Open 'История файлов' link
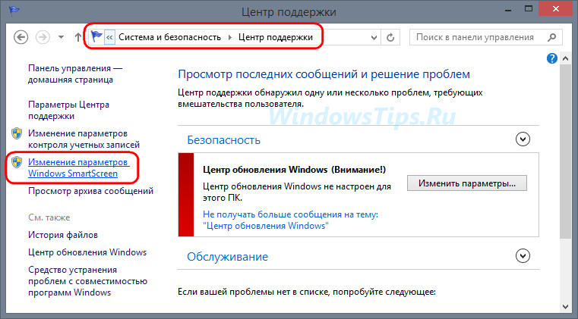Viewport: 578px width, 319px height. [63, 235]
